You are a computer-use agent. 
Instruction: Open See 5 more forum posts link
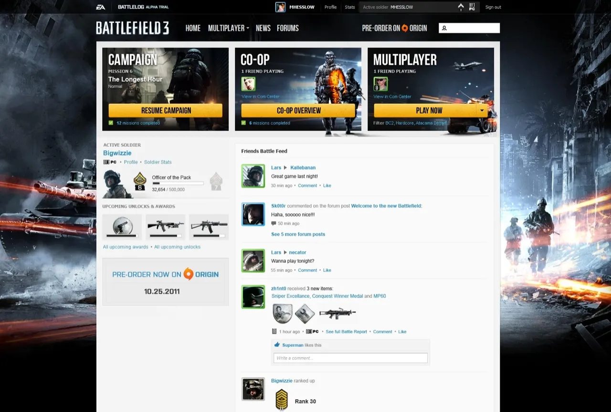[298, 234]
